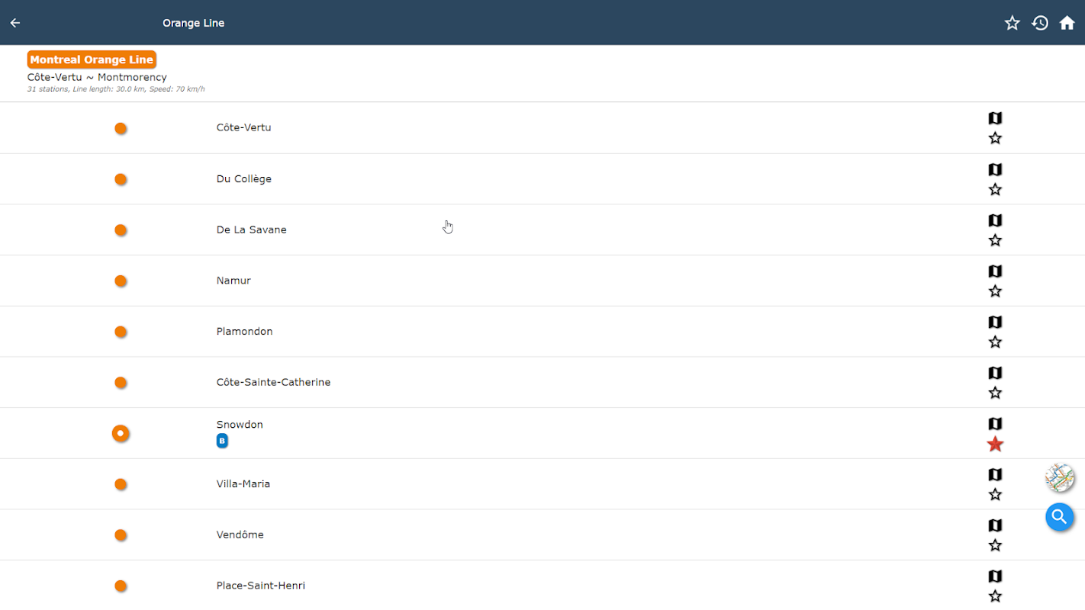Click the Côte-Vertu ~ Montmorency route text

coord(97,77)
